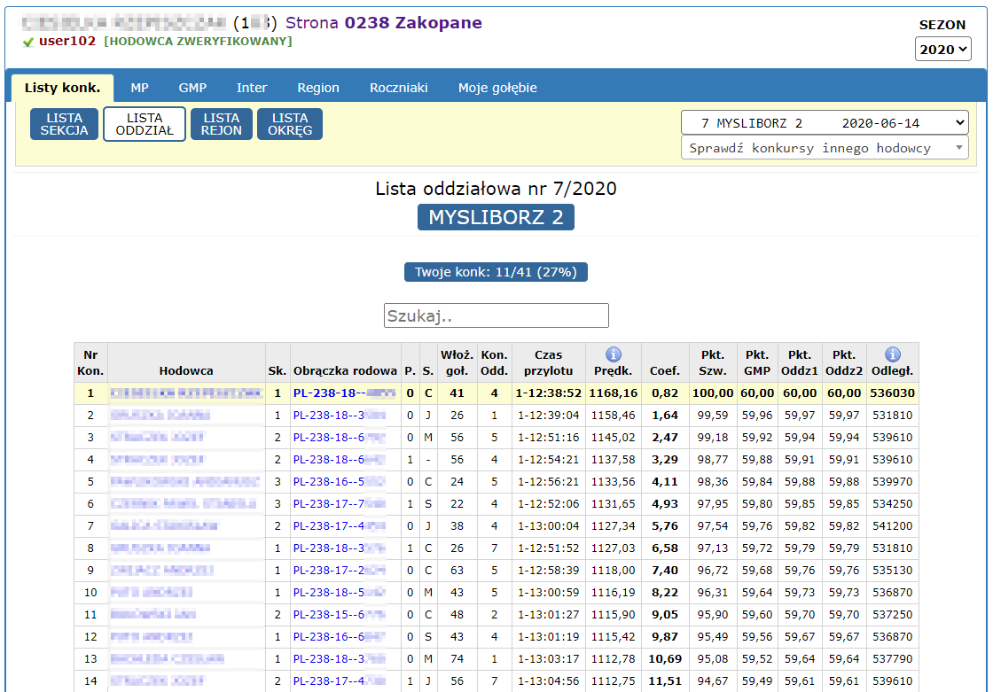Click the MYSLIBORZ 2 title badge
993x692 pixels.
(x=496, y=217)
